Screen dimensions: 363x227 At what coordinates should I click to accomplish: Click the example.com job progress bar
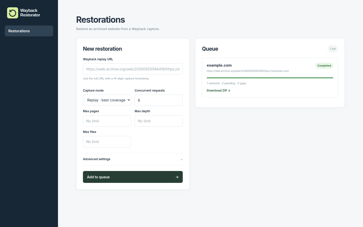click(x=270, y=78)
